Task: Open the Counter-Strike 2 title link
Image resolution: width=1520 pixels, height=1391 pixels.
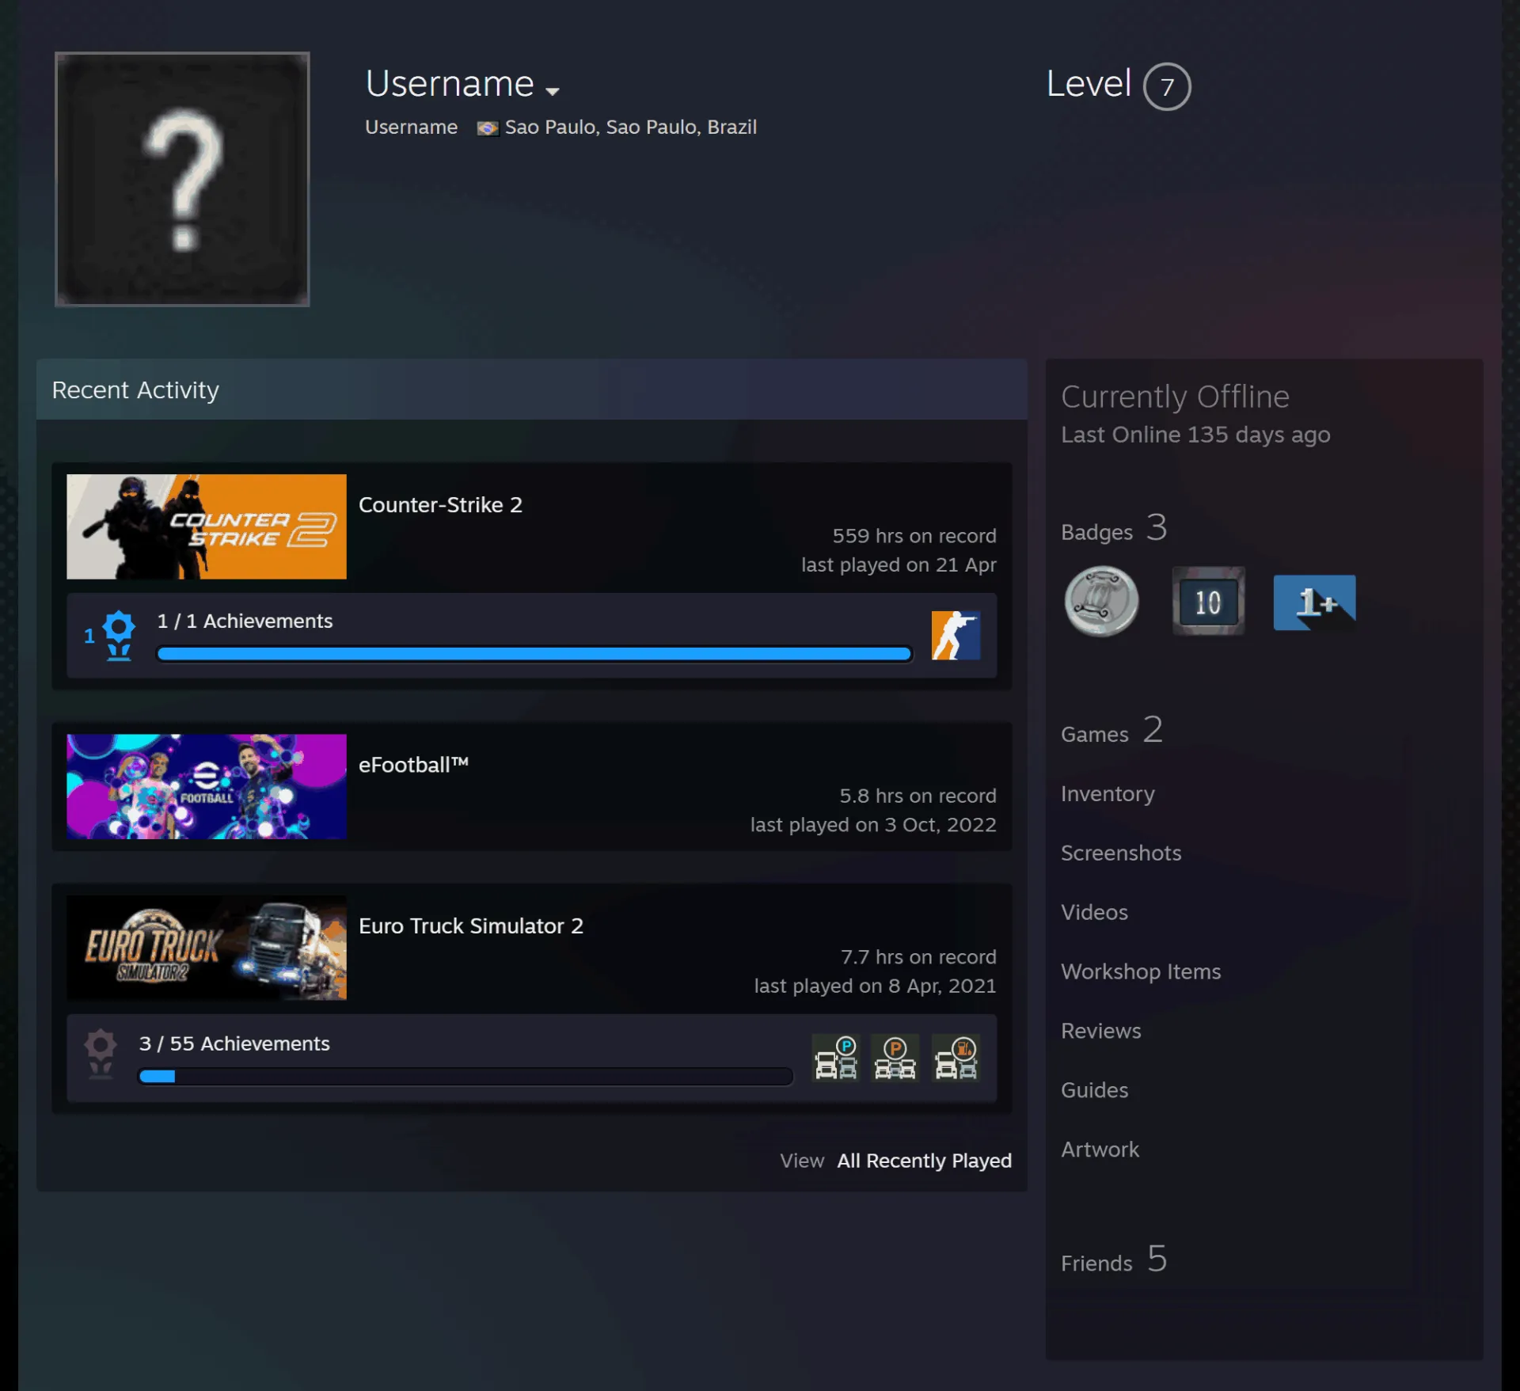Action: (440, 505)
